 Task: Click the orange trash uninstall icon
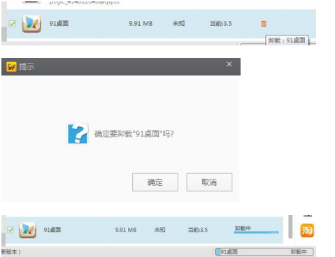[x=264, y=24]
